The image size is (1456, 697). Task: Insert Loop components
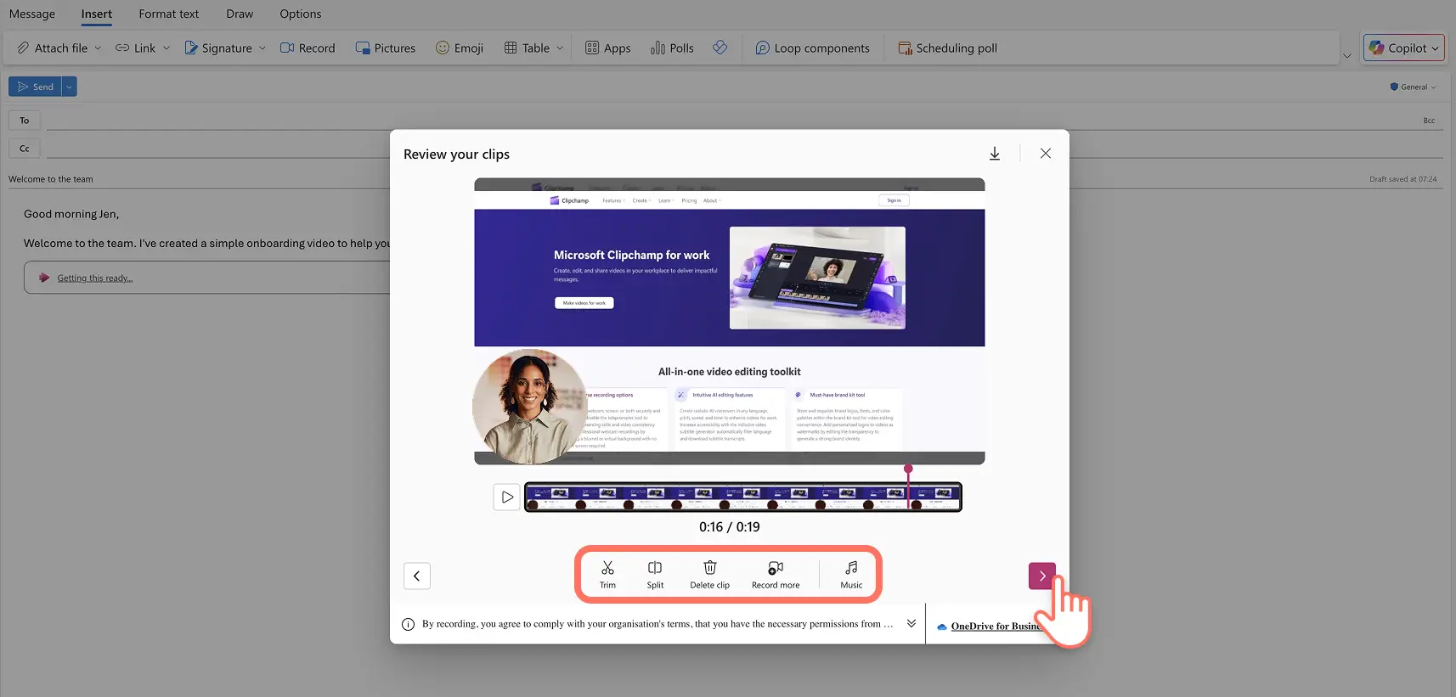813,48
